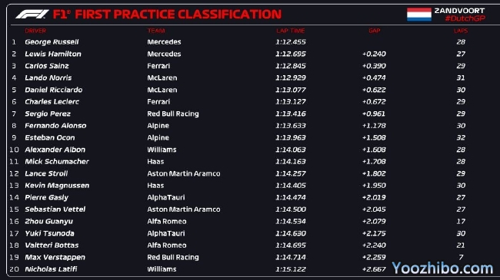The width and height of the screenshot is (500, 280).
Task: Select the DRIVER column header
Action: [x=35, y=31]
